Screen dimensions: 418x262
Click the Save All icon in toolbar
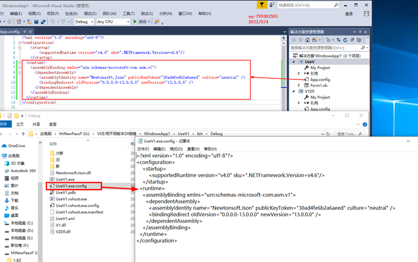click(x=43, y=22)
